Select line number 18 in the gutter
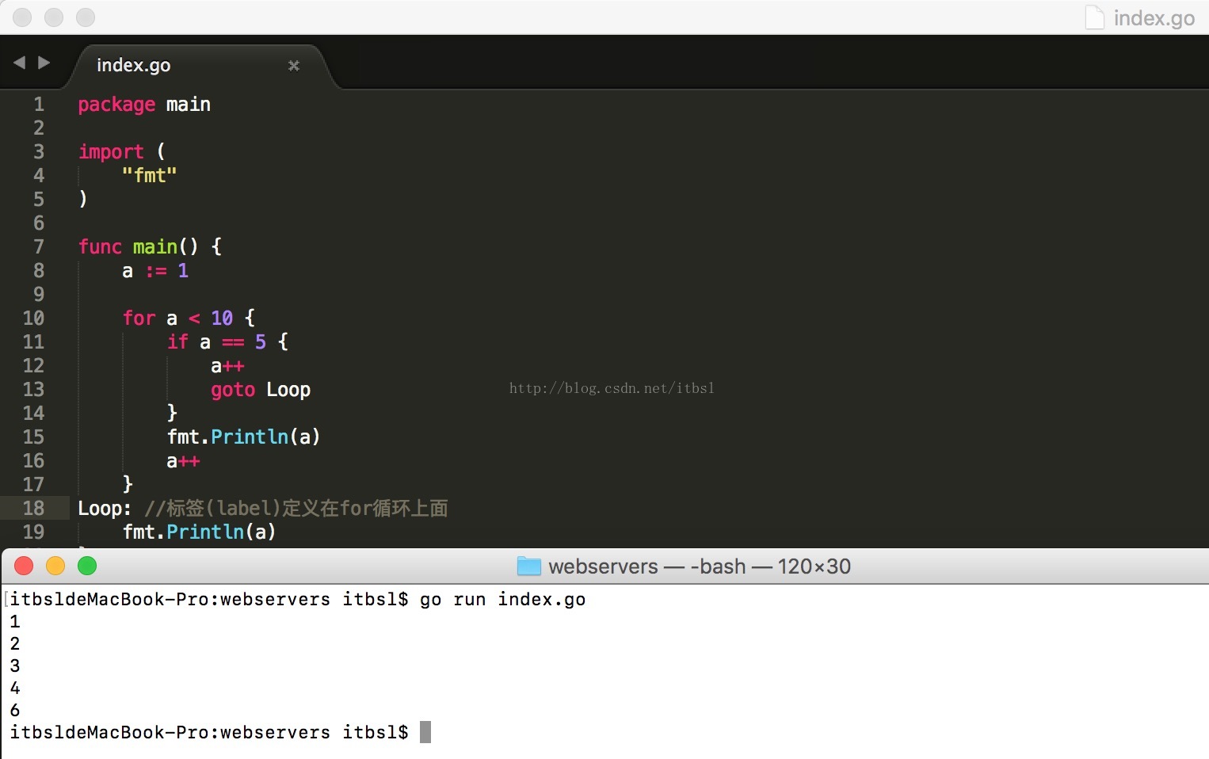 pos(33,508)
